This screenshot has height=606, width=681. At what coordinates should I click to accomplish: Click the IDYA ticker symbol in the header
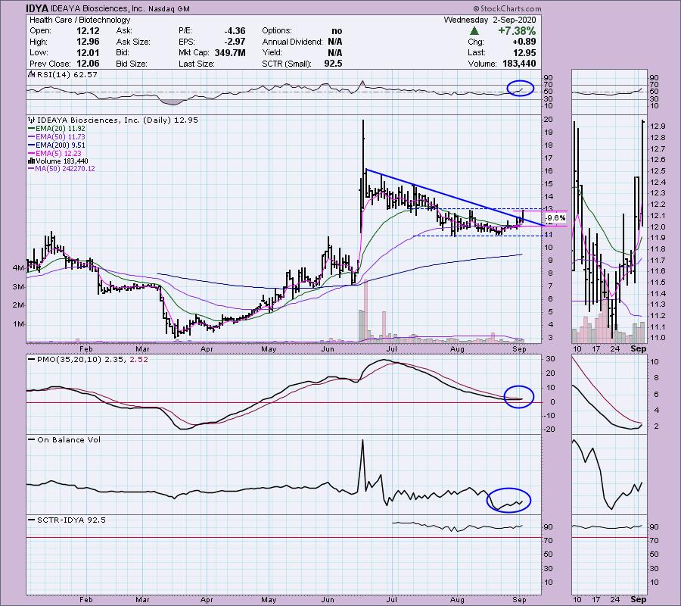click(36, 8)
